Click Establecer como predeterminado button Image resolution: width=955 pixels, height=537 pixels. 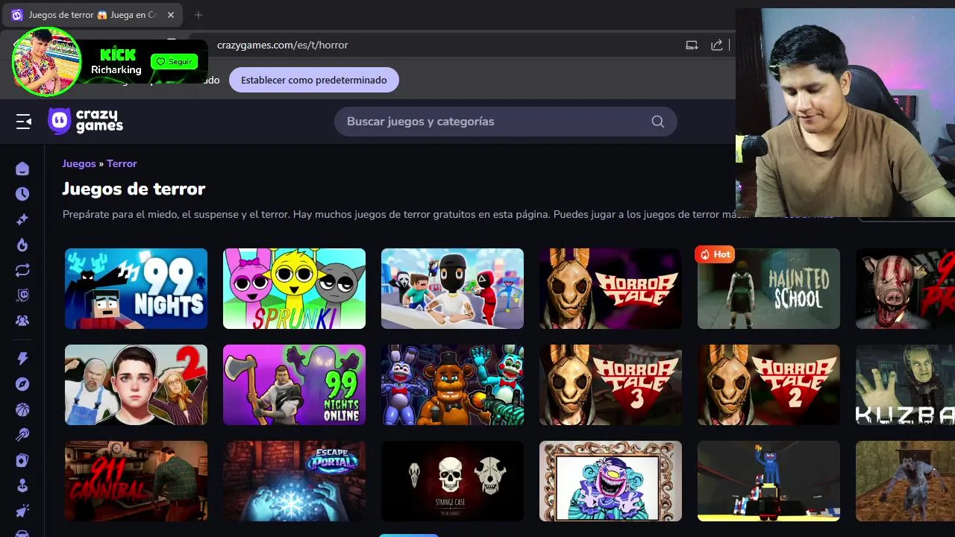click(314, 80)
